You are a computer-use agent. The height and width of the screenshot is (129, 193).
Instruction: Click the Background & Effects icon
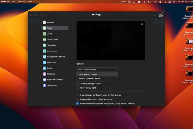click(45, 57)
